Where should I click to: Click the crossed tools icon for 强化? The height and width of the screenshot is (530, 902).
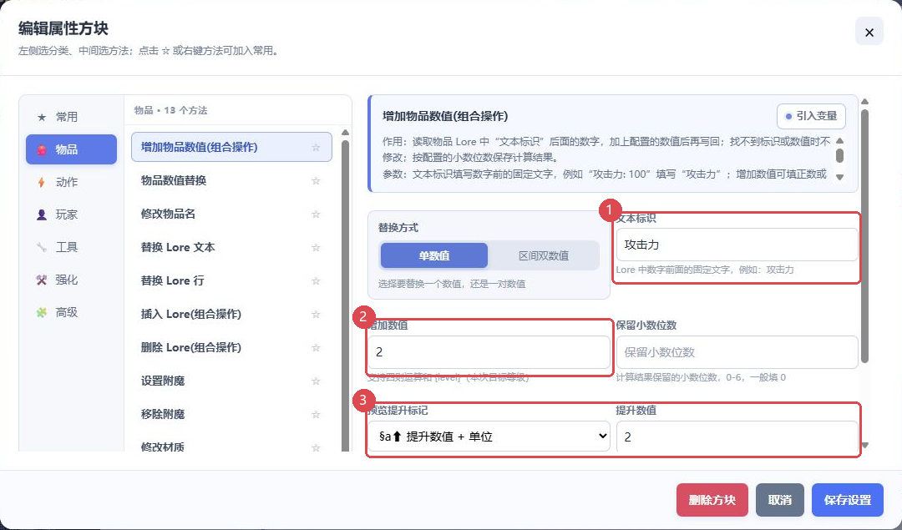click(x=42, y=280)
